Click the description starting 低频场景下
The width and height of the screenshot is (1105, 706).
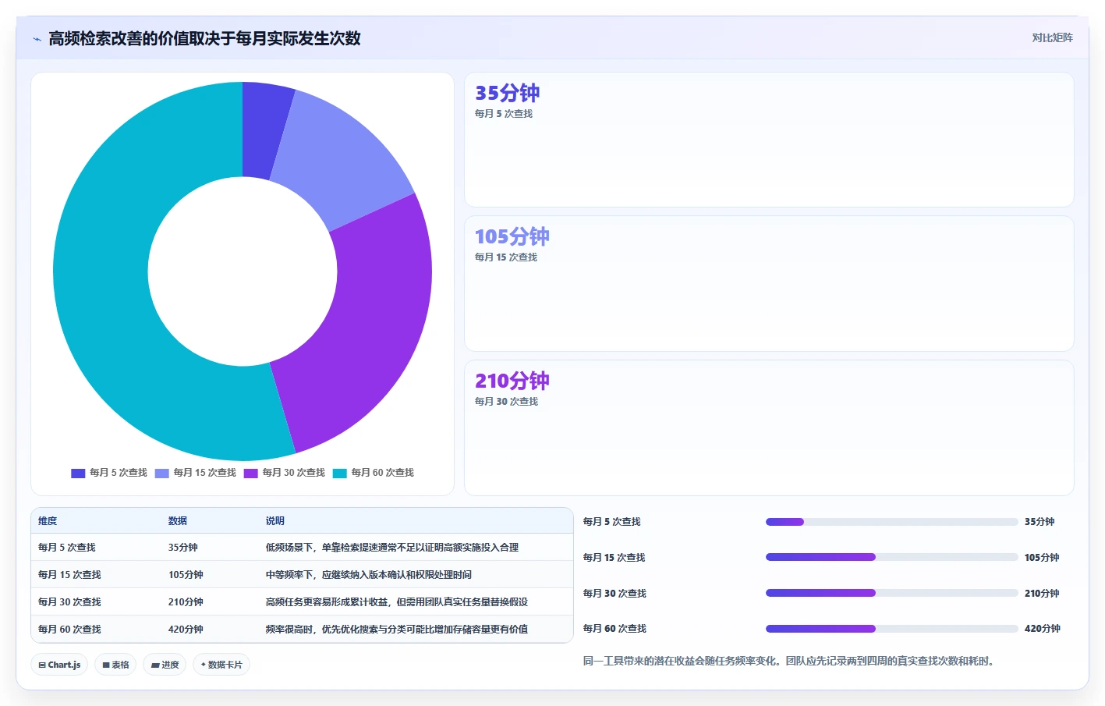click(x=392, y=548)
